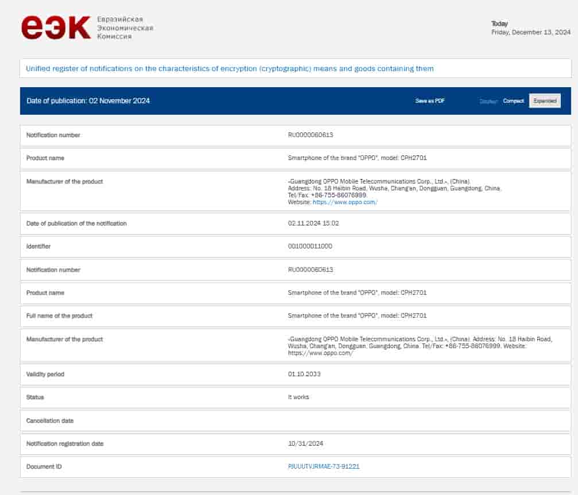578x495 pixels.
Task: Click the Display label next to view options
Action: 488,101
